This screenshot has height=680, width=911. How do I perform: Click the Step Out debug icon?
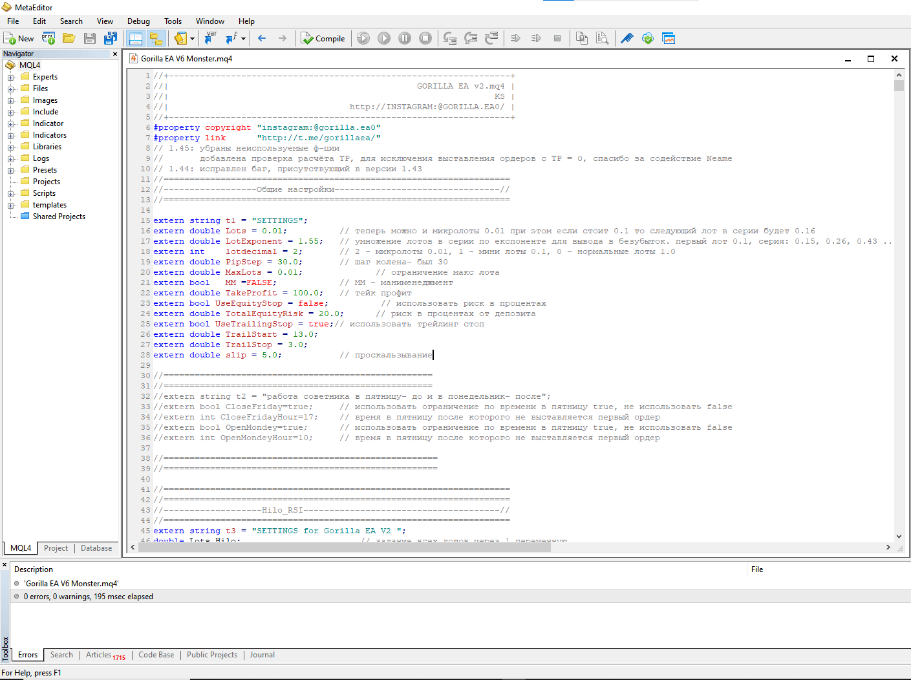click(x=491, y=38)
